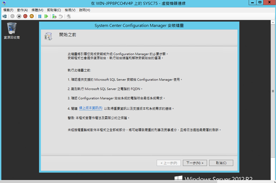Viewport: 276px width, 183px height.
Task: Click step 2 text mentioning FQDN
Action: pos(105,89)
